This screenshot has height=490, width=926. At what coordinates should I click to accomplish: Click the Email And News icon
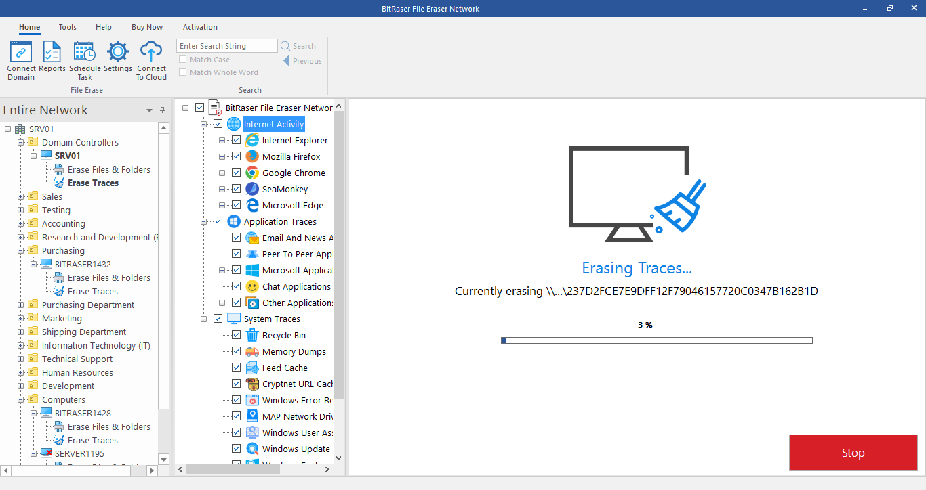click(252, 238)
